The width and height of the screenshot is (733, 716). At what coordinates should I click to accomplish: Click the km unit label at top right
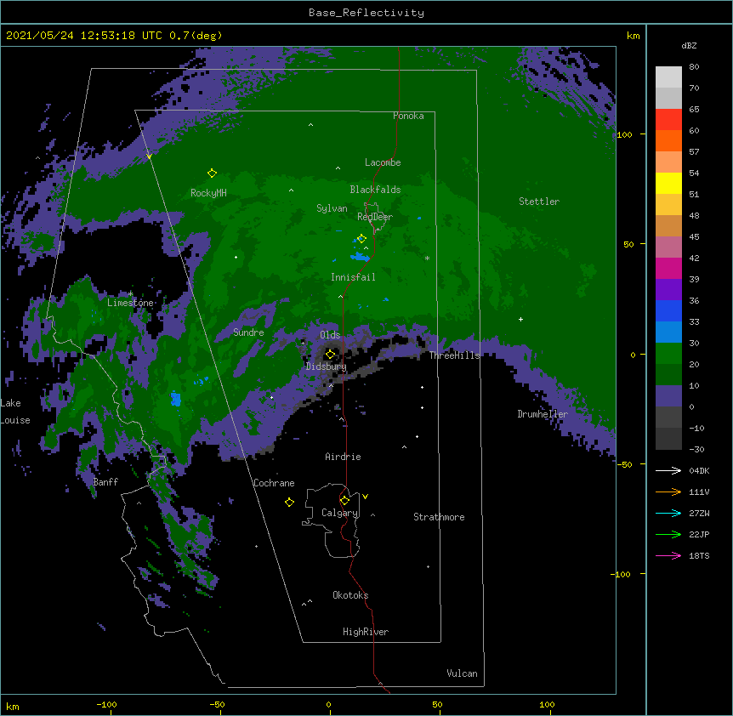point(633,36)
